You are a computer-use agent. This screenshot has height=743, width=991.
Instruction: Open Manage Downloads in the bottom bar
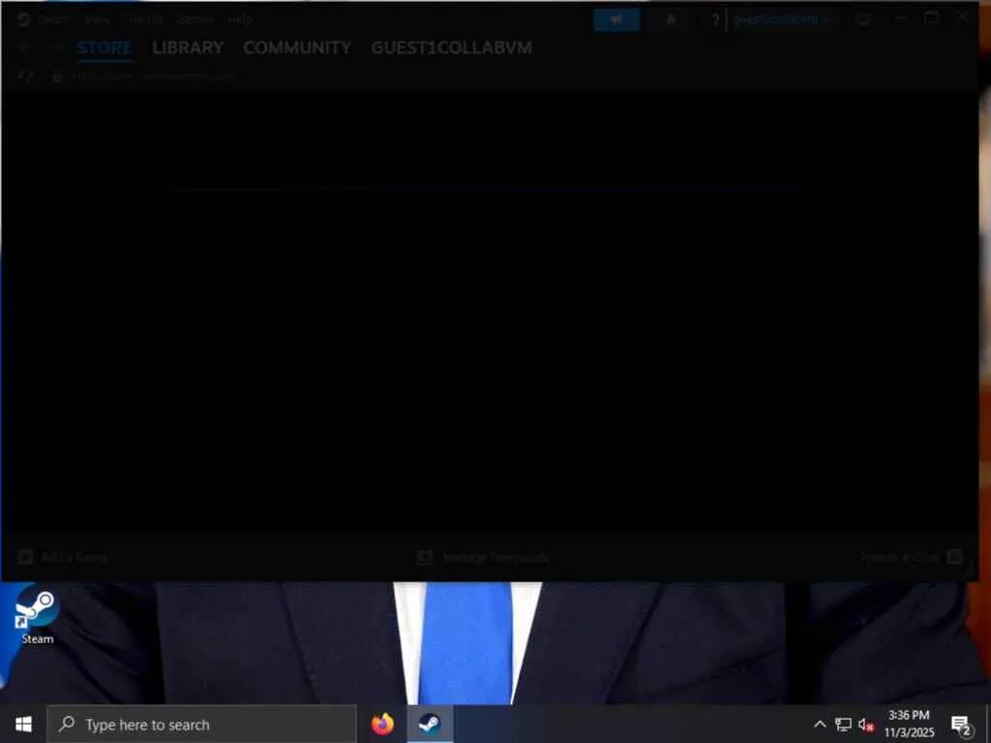[484, 557]
